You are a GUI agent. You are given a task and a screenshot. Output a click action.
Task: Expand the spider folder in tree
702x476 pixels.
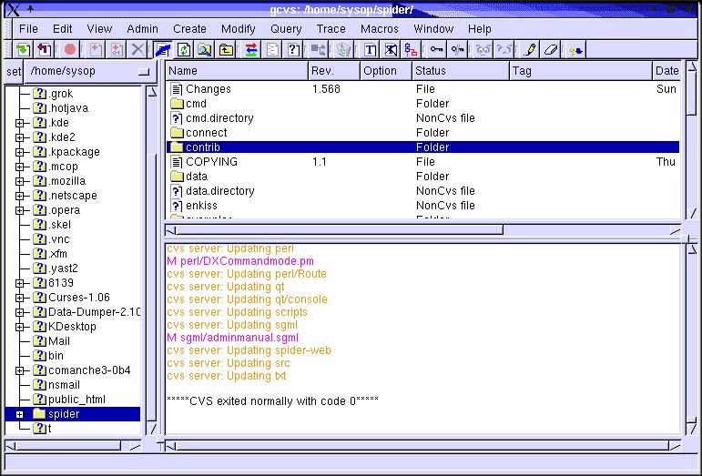pyautogui.click(x=20, y=414)
